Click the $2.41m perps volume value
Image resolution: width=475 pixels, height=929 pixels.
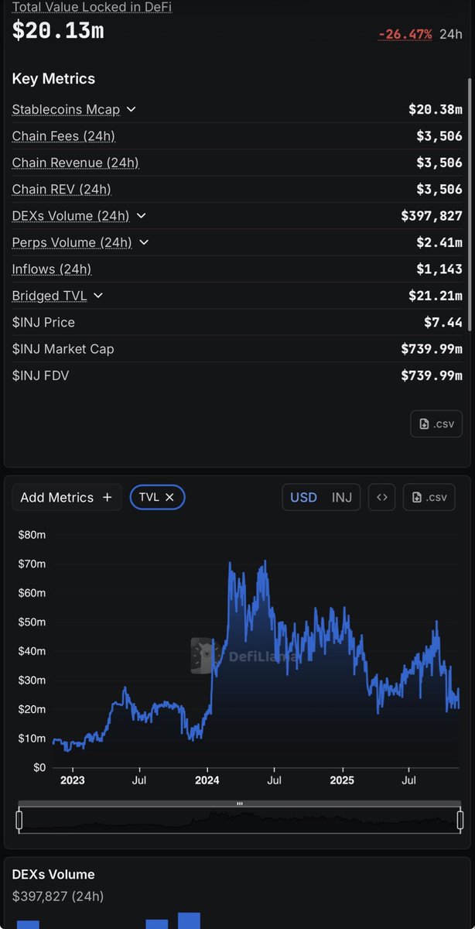click(439, 242)
